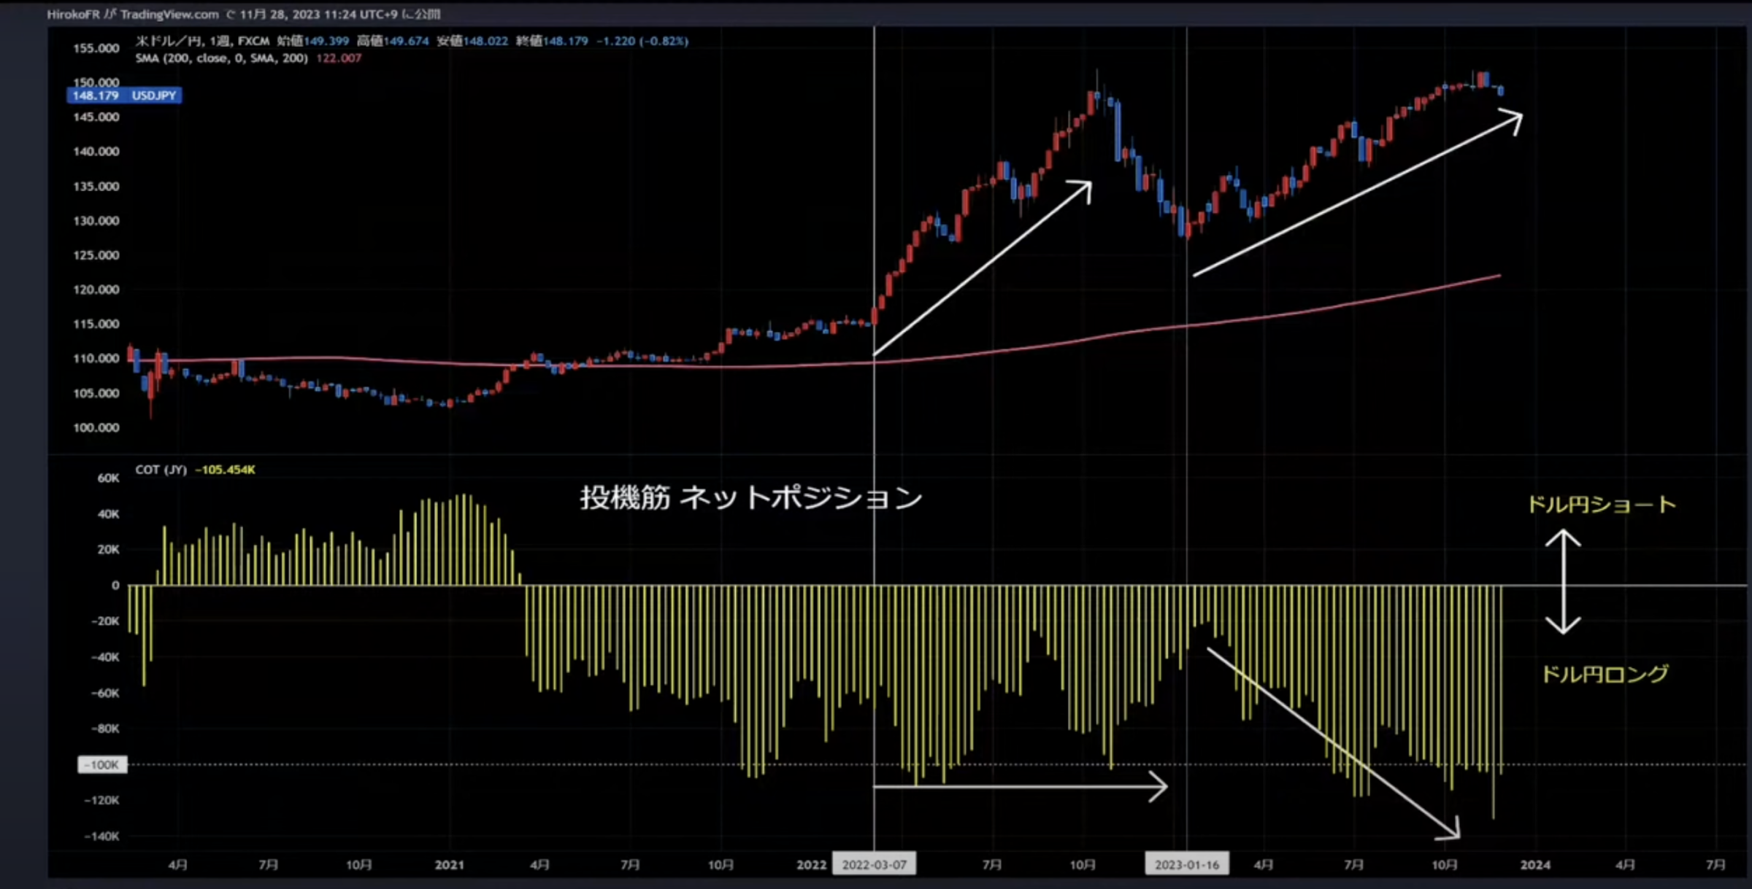Select the 2022-03-07 date marker label

click(x=874, y=863)
